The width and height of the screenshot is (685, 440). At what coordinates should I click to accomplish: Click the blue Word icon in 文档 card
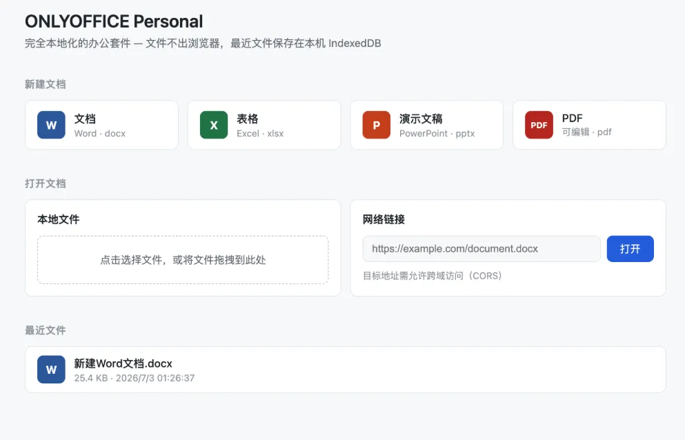coord(51,125)
